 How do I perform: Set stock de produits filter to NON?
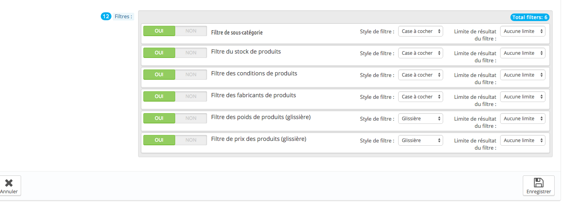(x=191, y=53)
